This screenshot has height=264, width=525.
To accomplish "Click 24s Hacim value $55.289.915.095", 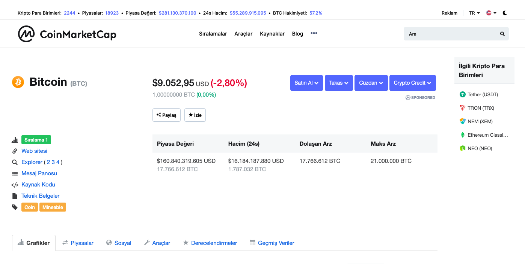I will [x=248, y=13].
